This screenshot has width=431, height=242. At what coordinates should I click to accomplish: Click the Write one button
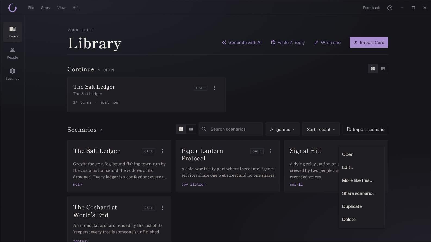pyautogui.click(x=327, y=43)
